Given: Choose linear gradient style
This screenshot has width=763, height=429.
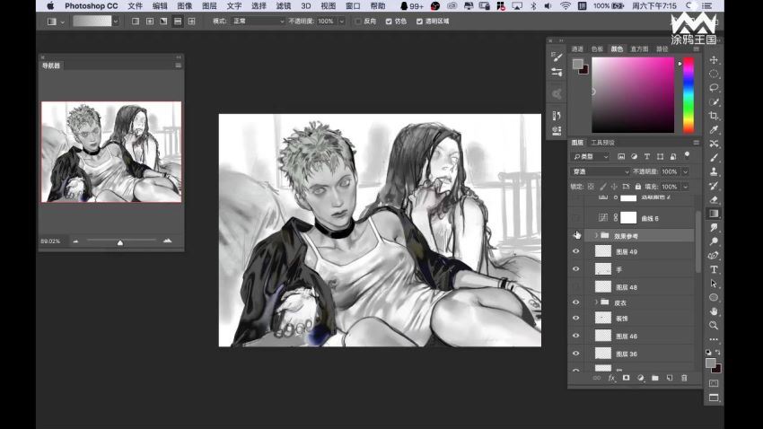Looking at the screenshot, I should [x=136, y=22].
